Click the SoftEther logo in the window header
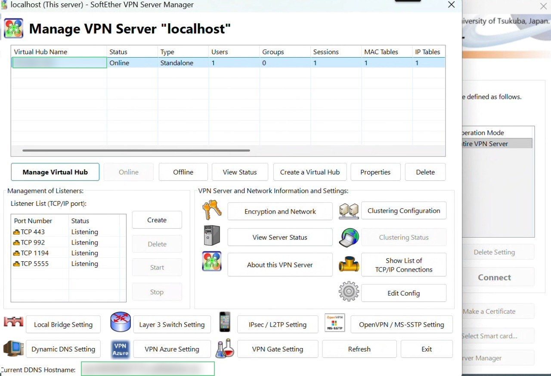 click(x=13, y=29)
